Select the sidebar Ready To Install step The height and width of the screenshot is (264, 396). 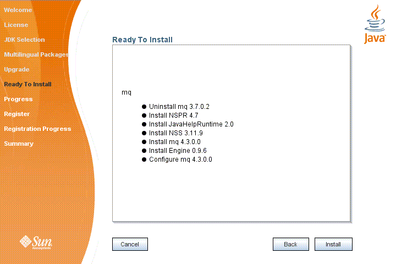pyautogui.click(x=28, y=84)
